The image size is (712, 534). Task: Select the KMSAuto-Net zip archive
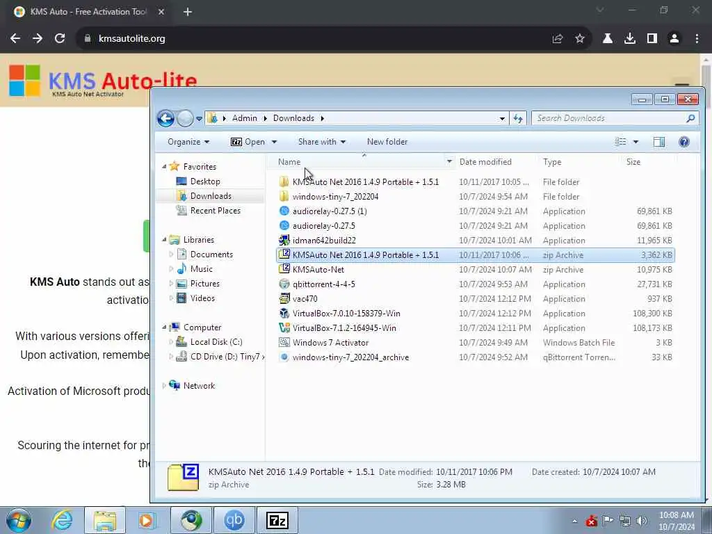click(318, 270)
